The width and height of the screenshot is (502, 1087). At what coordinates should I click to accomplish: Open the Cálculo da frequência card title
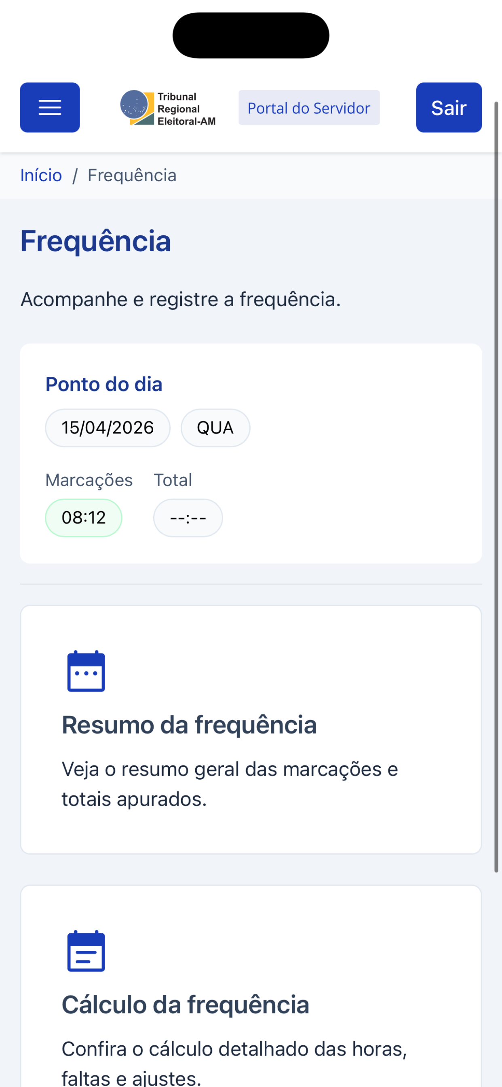point(185,1005)
